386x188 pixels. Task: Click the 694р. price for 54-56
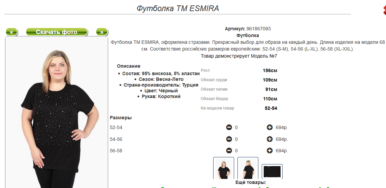pyautogui.click(x=282, y=139)
